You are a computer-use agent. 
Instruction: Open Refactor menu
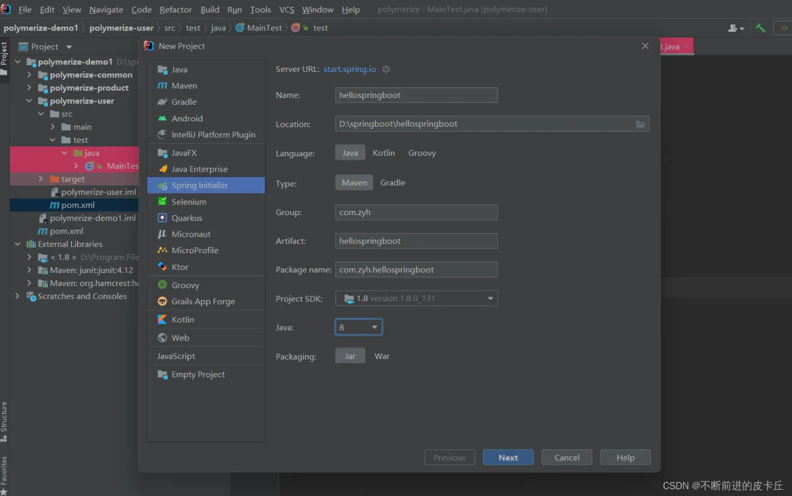[176, 10]
